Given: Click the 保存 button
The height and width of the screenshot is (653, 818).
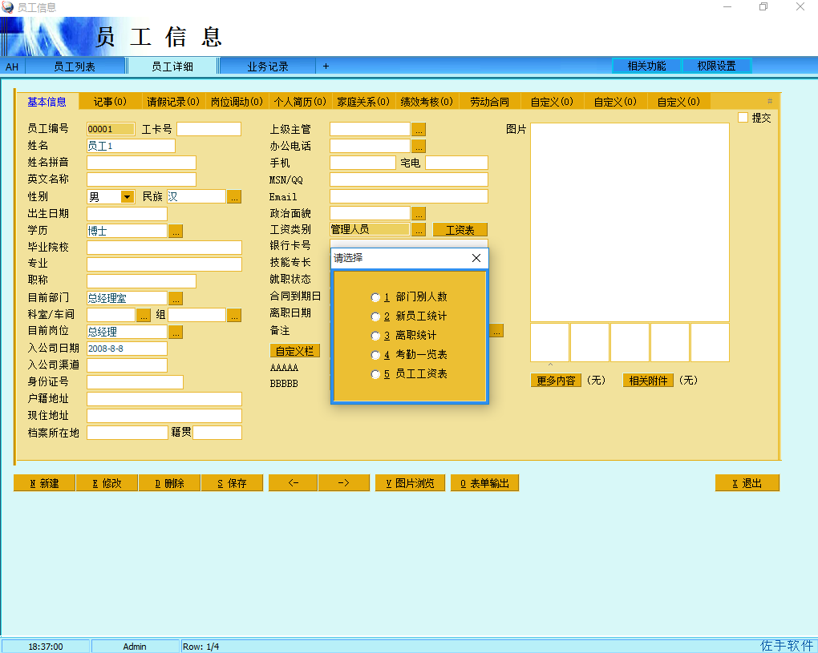Looking at the screenshot, I should 233,483.
